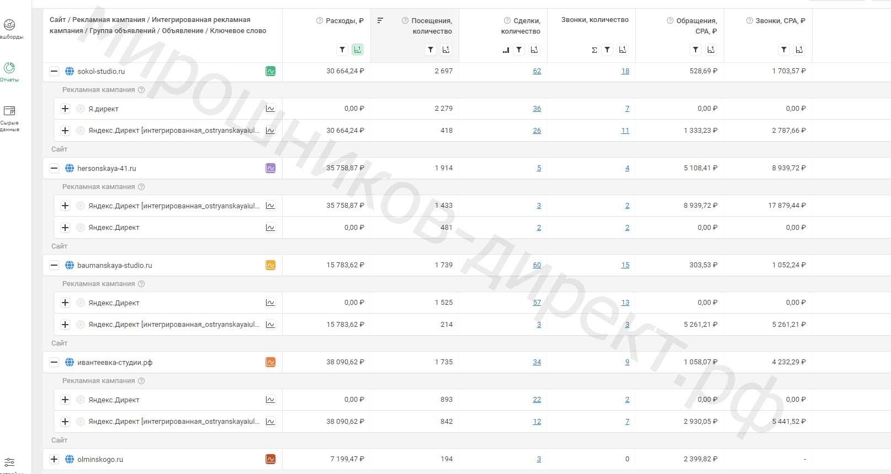Toggle yellow graph swatch for baumanskaya-studio.ru

[271, 265]
